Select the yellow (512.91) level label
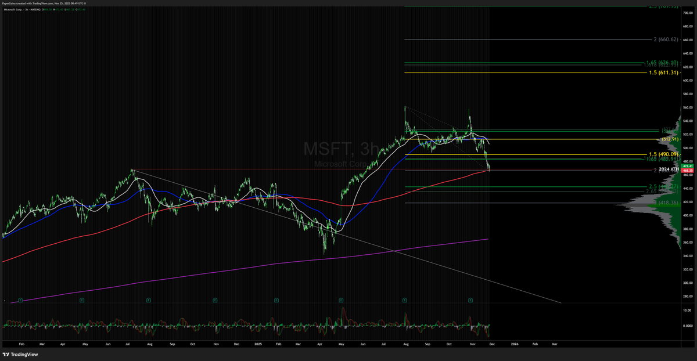The height and width of the screenshot is (361, 697). coord(670,139)
